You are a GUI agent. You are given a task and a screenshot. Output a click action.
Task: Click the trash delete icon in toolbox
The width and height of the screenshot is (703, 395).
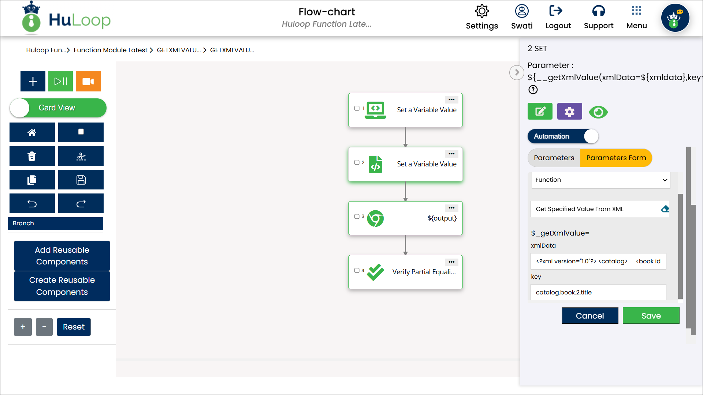pos(32,156)
